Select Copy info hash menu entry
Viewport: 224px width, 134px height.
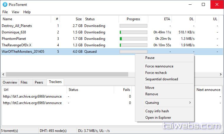tap(157, 111)
